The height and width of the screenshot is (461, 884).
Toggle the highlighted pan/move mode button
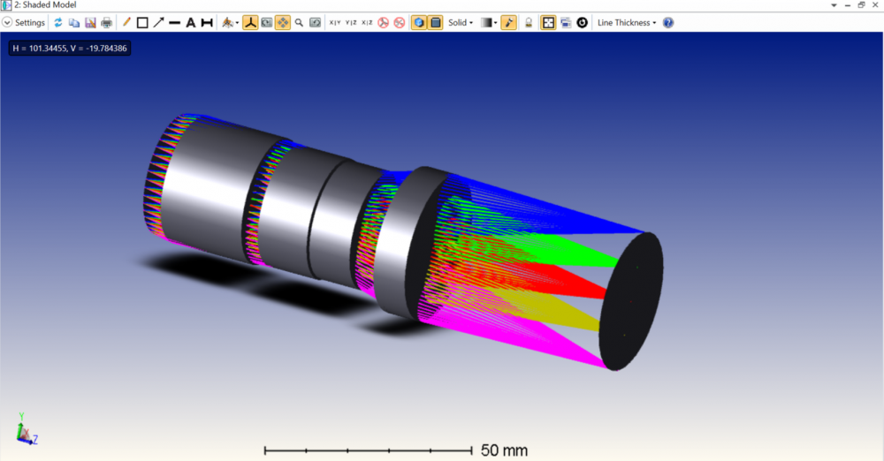[x=283, y=22]
